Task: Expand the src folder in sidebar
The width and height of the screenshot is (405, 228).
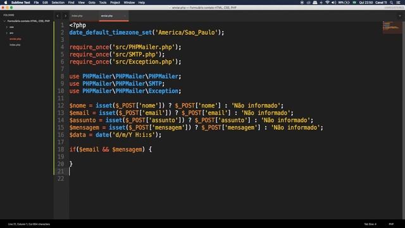Action: (x=7, y=33)
